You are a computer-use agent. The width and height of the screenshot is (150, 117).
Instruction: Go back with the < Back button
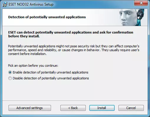point(73,108)
